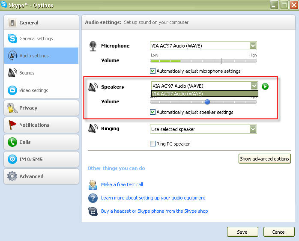
Task: Open the Ringing device dropdown
Action: tap(203, 129)
